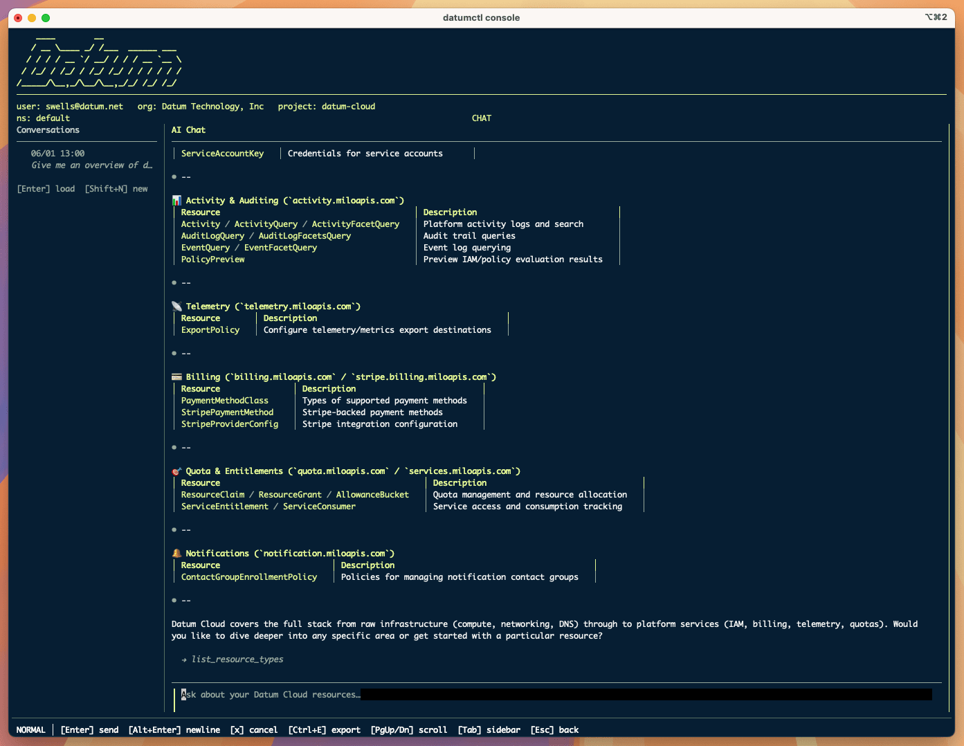Click the Activity & Auditing chart emoji icon
Viewport: 964px width, 746px height.
coord(176,201)
